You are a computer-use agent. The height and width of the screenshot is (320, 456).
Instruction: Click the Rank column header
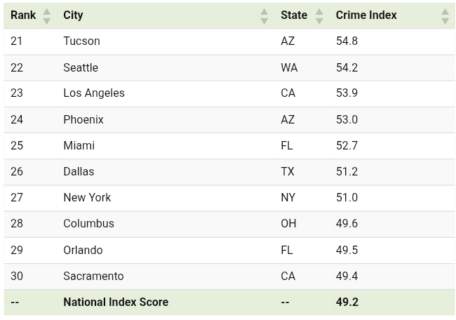point(23,15)
